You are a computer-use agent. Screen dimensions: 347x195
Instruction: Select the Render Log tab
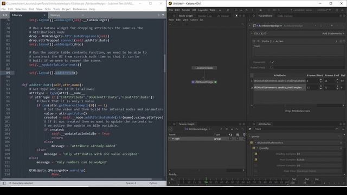(205, 16)
